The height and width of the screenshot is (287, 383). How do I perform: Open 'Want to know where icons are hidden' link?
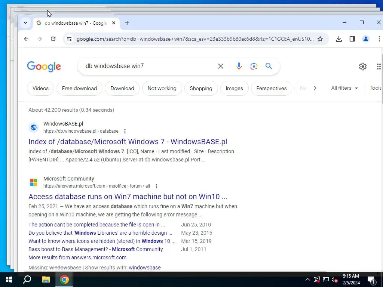(x=102, y=241)
